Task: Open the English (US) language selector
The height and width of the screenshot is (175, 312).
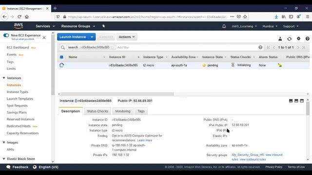Action: pyautogui.click(x=45, y=167)
